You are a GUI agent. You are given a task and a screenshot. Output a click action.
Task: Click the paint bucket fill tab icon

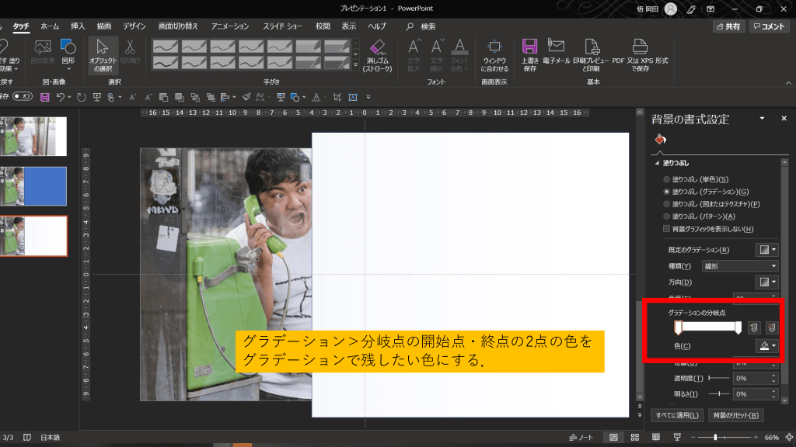660,140
